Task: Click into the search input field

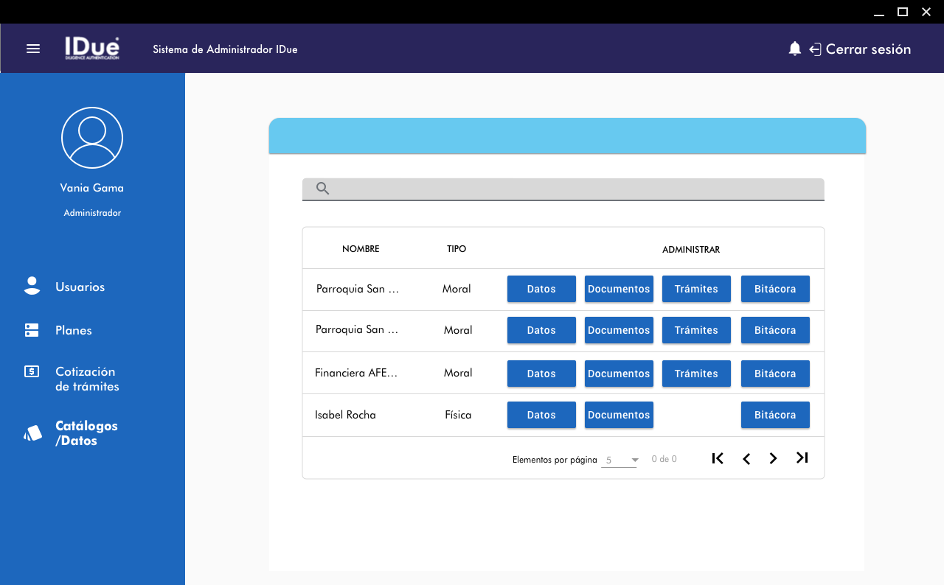Action: (x=575, y=189)
